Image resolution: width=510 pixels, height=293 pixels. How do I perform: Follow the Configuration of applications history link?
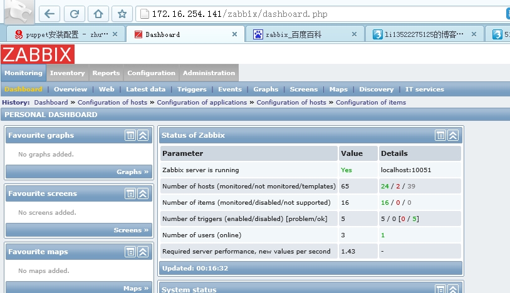point(202,102)
